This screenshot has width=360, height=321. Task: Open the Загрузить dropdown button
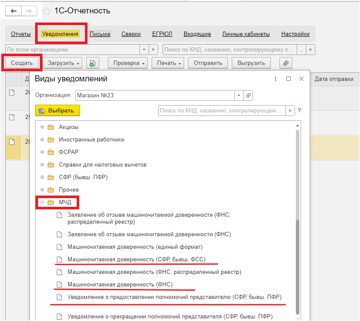tap(63, 63)
